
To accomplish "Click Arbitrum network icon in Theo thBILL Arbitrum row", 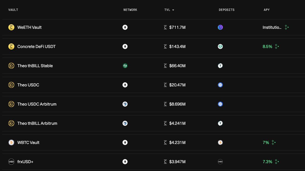I will click(x=125, y=123).
